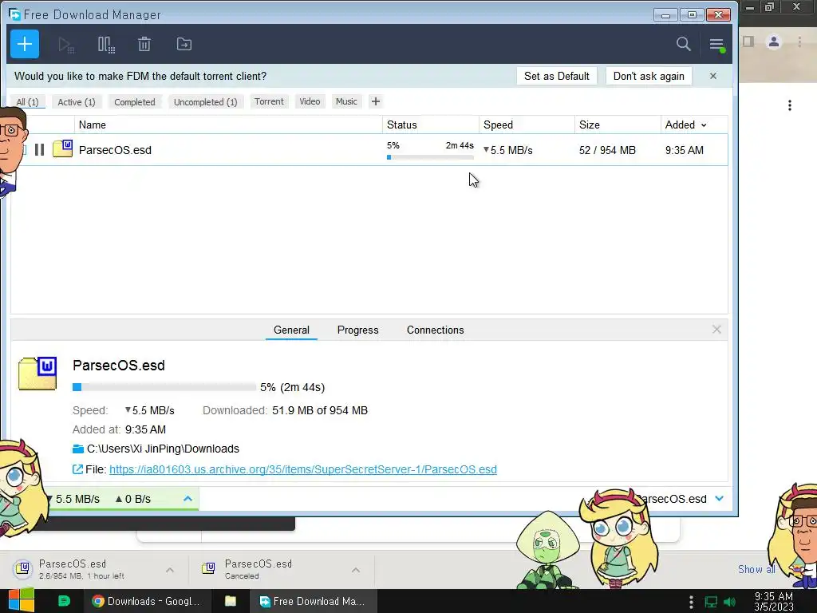This screenshot has width=817, height=613.
Task: Click the move to folder toolbar icon
Action: (x=184, y=45)
